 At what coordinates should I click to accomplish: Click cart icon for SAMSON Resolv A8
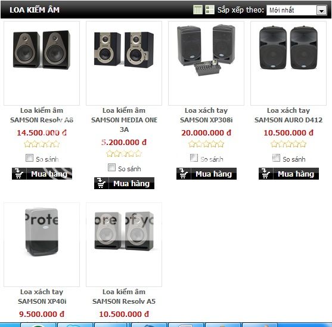click(19, 174)
